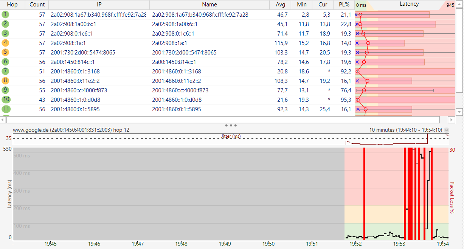
Task: Click the hop 6 circle icon
Action: tap(5, 62)
